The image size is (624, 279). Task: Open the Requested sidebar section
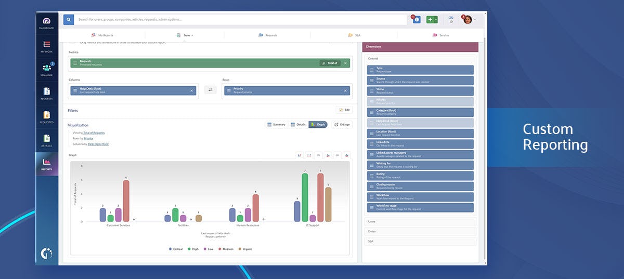[x=46, y=117]
